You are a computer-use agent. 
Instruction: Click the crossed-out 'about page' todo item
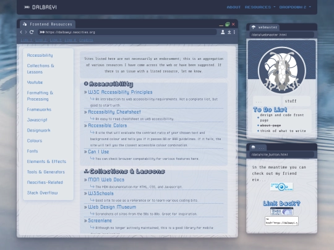pos(270,125)
